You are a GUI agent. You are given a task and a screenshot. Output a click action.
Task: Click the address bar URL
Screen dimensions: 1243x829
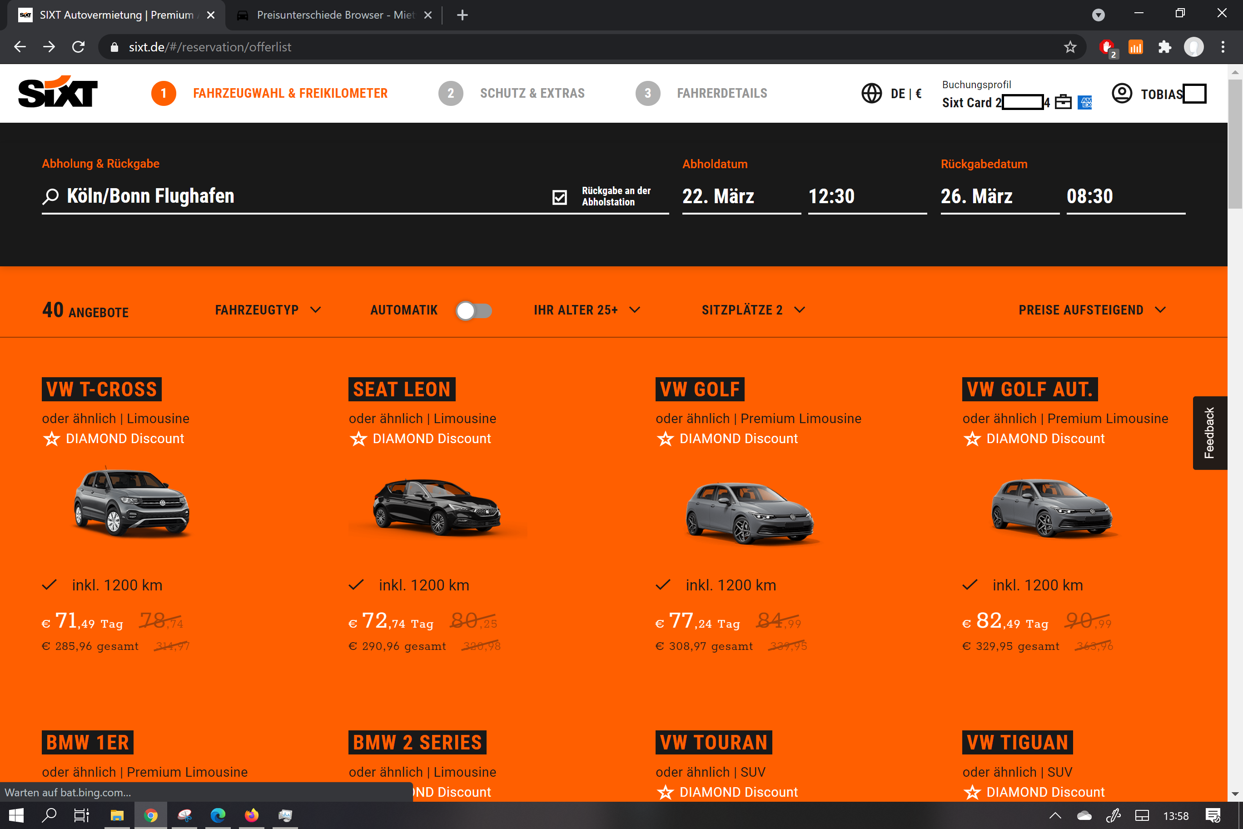(x=210, y=47)
